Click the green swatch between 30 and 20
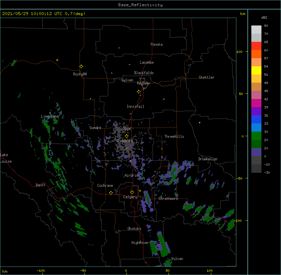The image size is (281, 275). tap(256, 136)
